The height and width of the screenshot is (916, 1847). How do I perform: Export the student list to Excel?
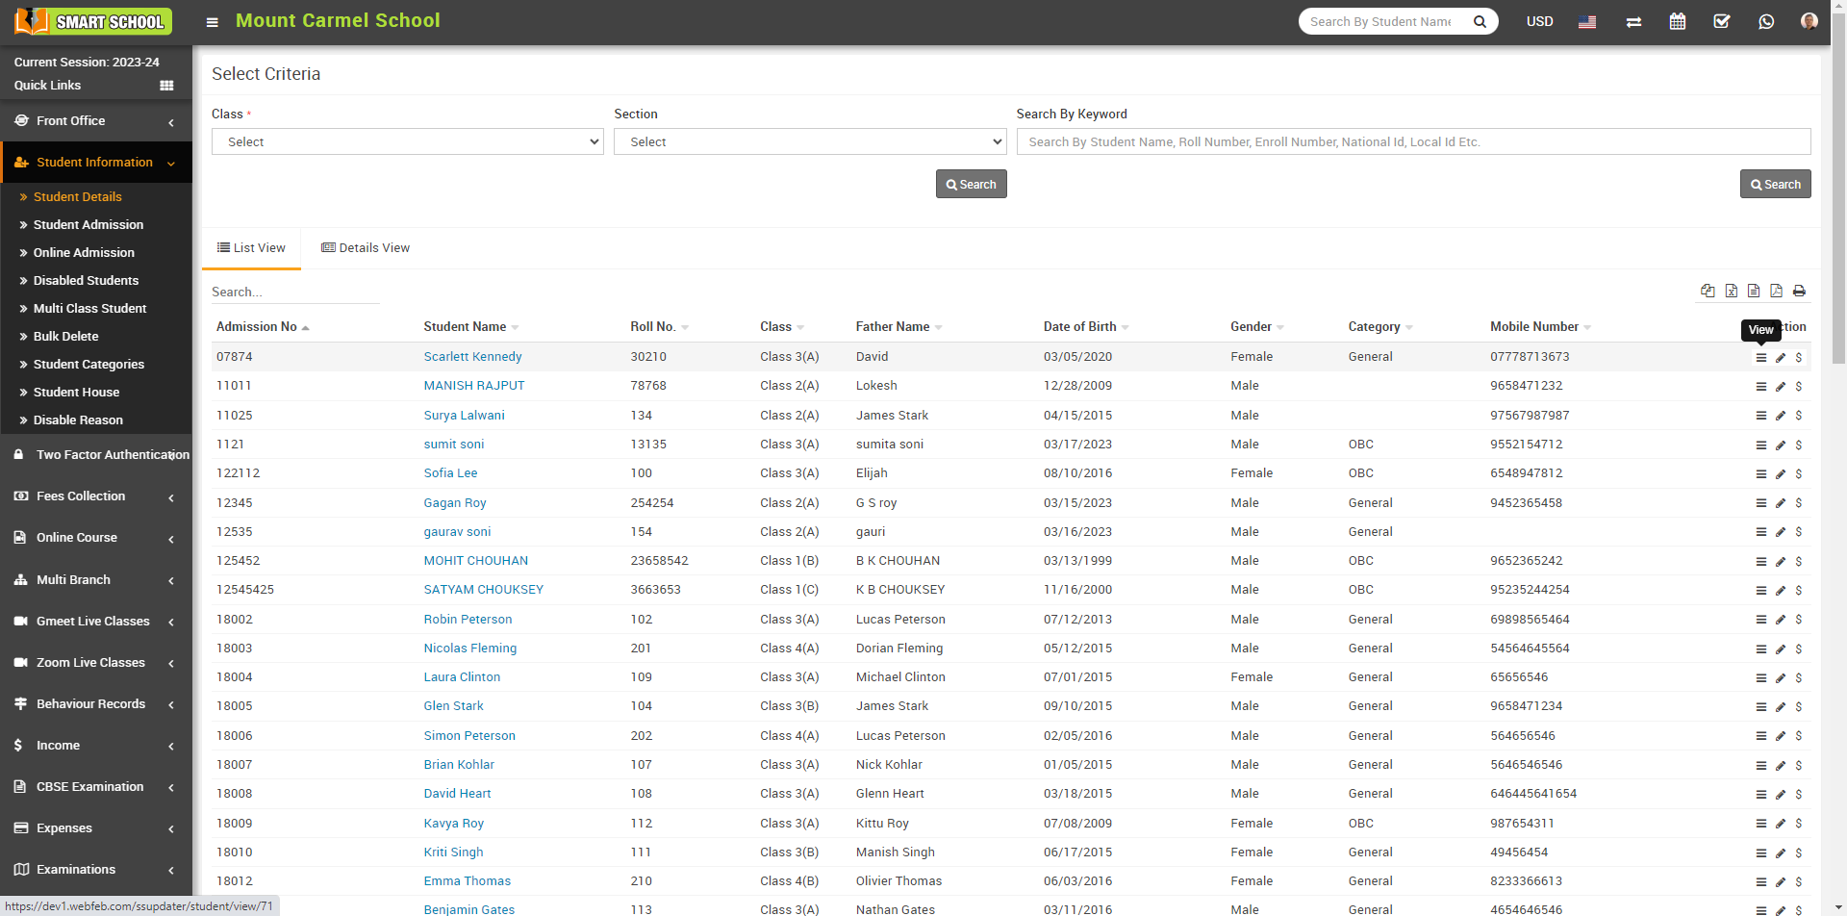click(x=1731, y=291)
